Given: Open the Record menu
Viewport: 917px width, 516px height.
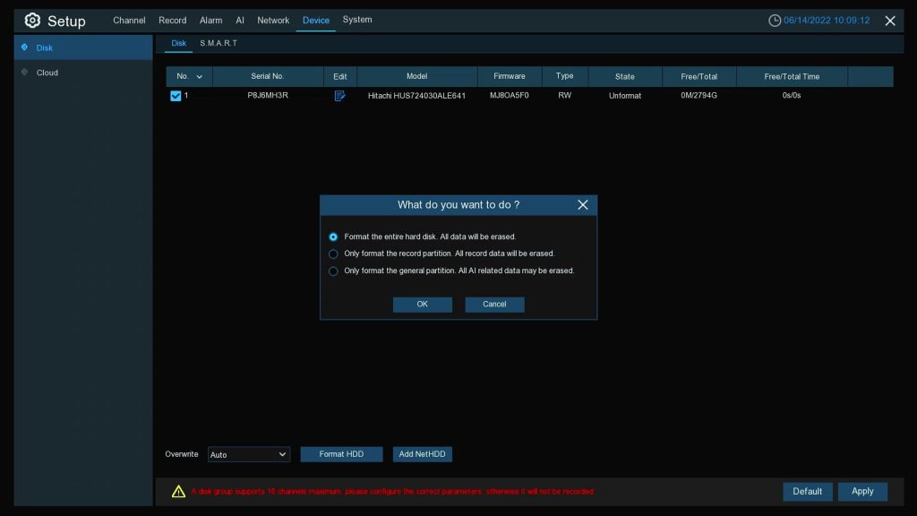Looking at the screenshot, I should click(172, 20).
